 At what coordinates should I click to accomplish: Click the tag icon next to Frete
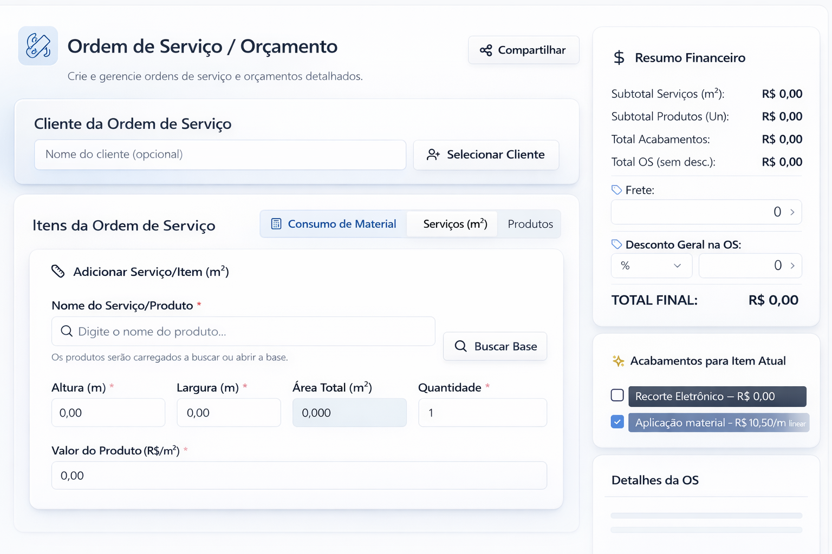[x=616, y=190]
